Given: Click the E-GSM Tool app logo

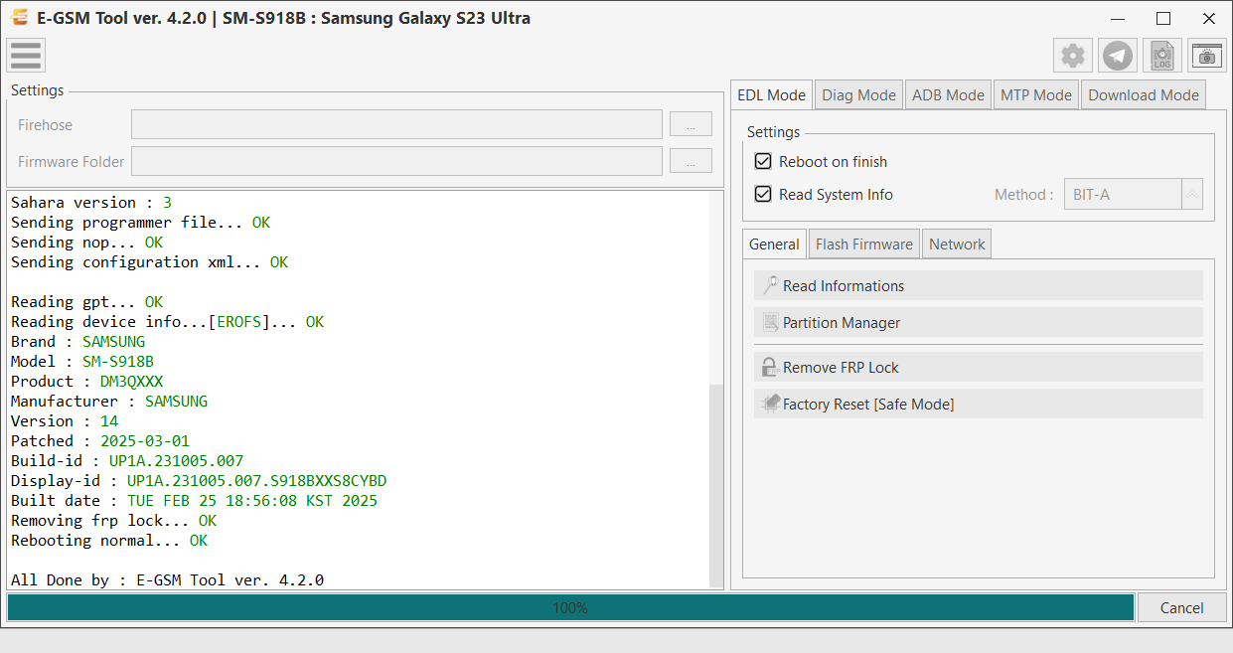Looking at the screenshot, I should [19, 18].
